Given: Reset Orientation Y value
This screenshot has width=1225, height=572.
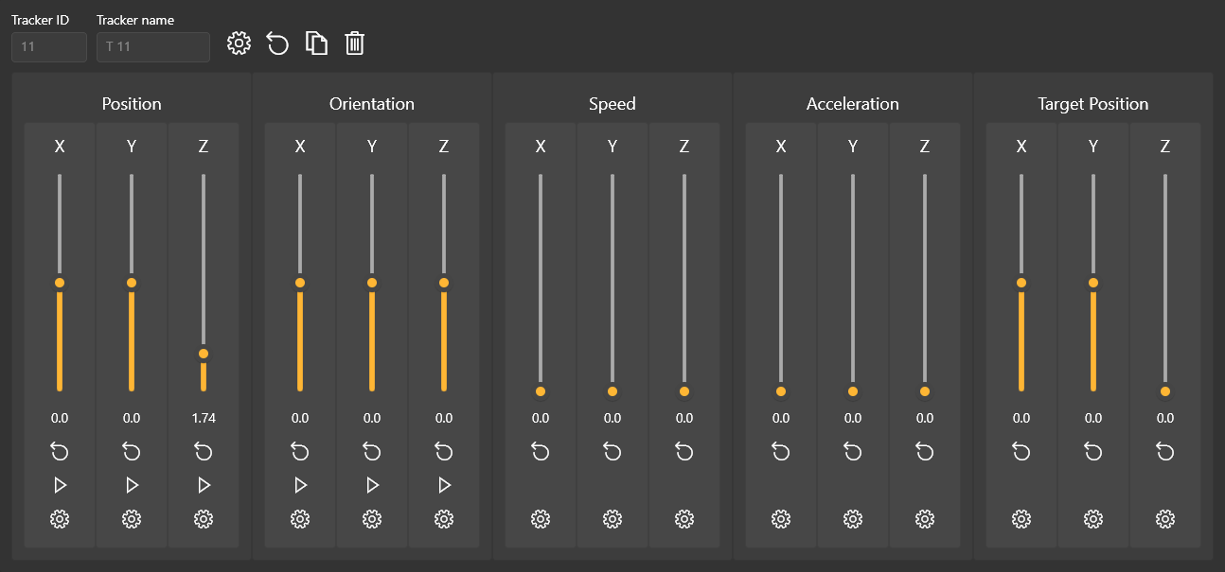Looking at the screenshot, I should 372,451.
